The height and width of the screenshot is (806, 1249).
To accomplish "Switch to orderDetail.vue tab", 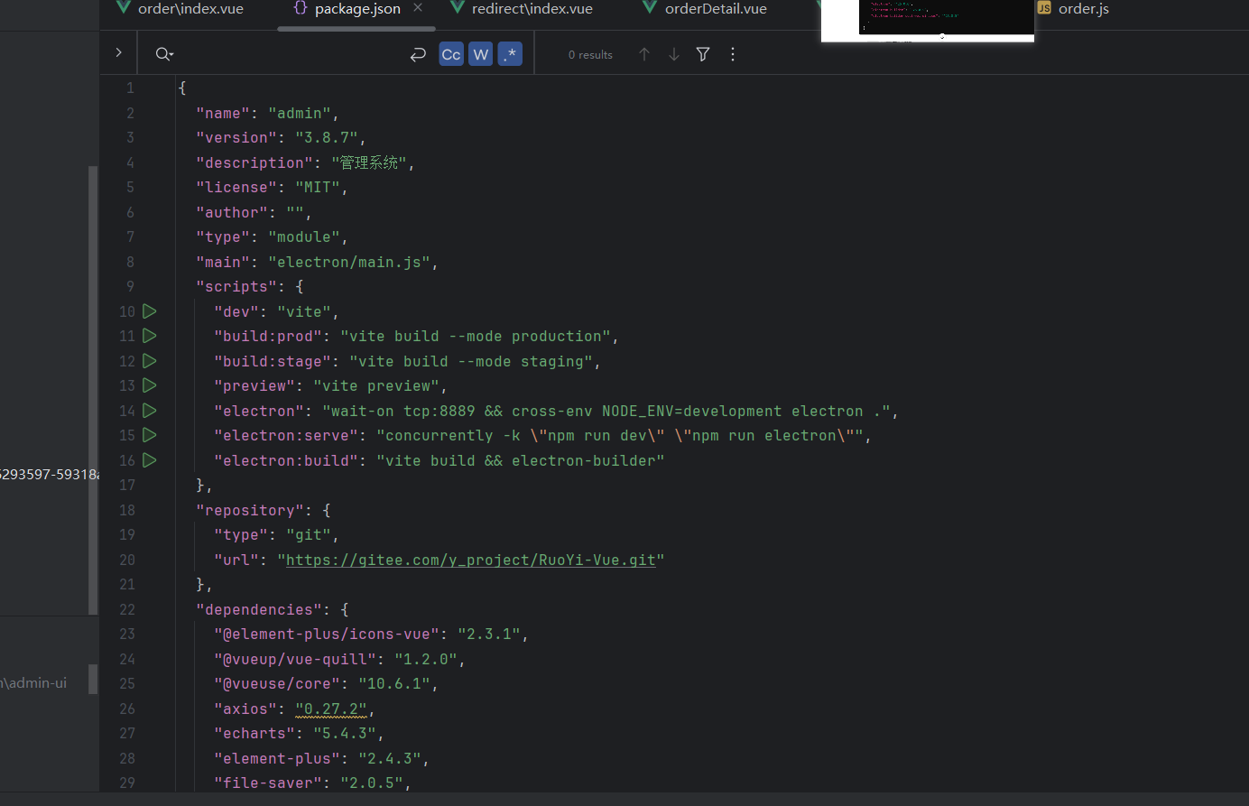I will tap(705, 9).
